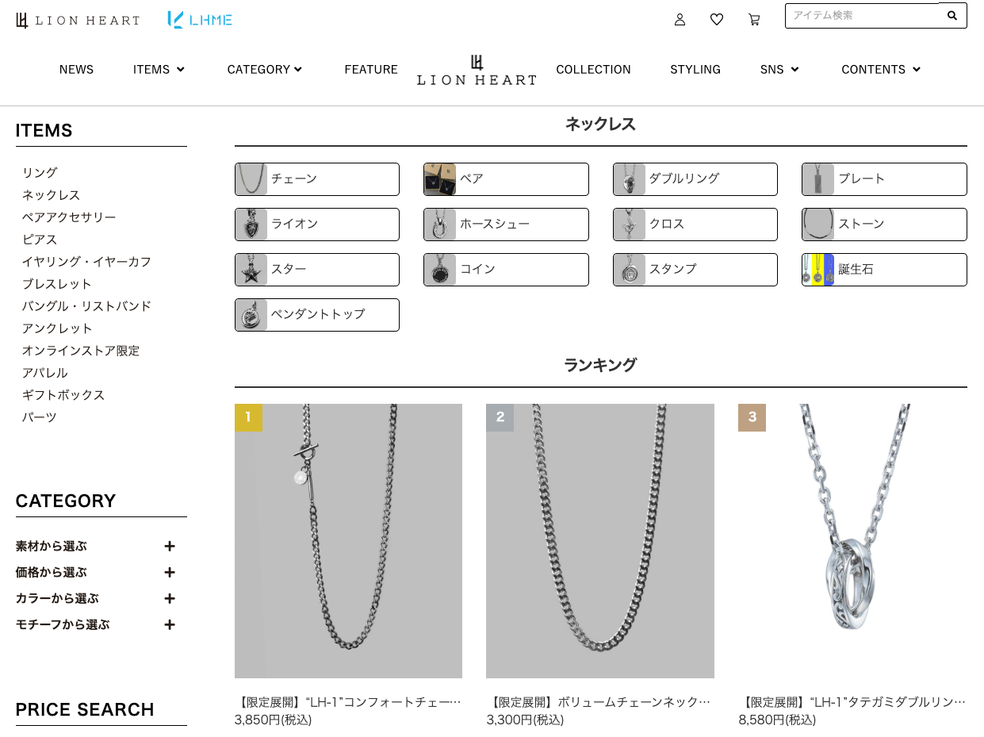Click the center Lion Heart logo

tap(477, 70)
